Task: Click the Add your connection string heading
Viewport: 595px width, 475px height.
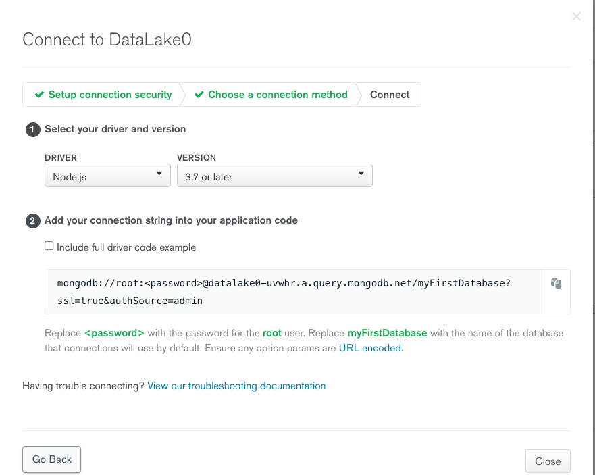Action: (171, 220)
